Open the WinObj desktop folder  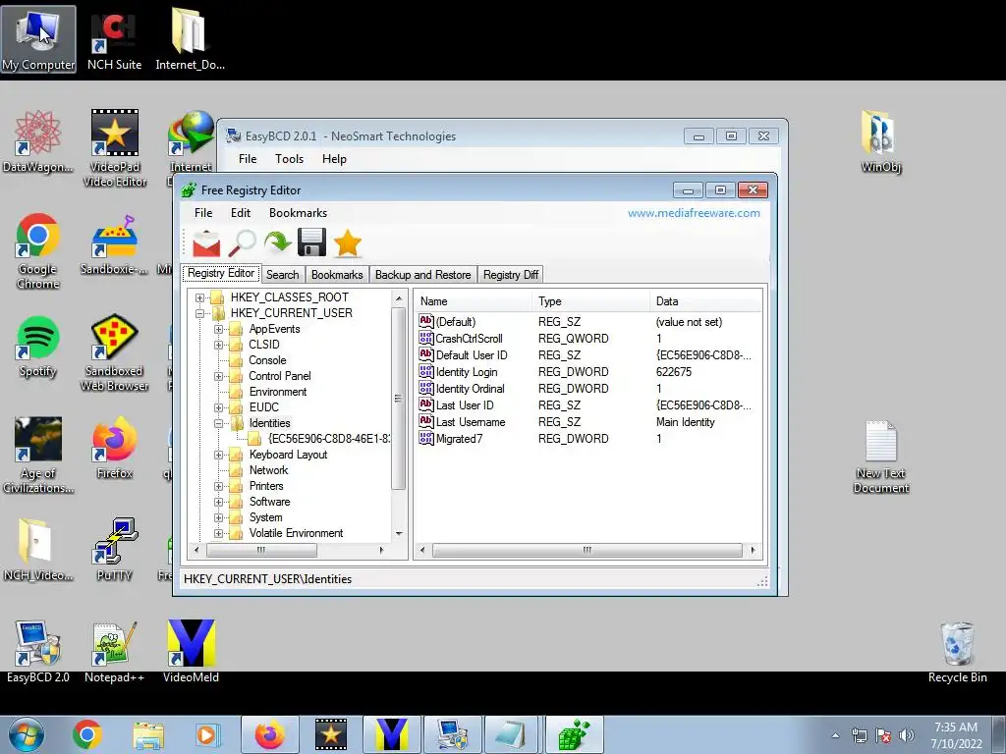[881, 141]
